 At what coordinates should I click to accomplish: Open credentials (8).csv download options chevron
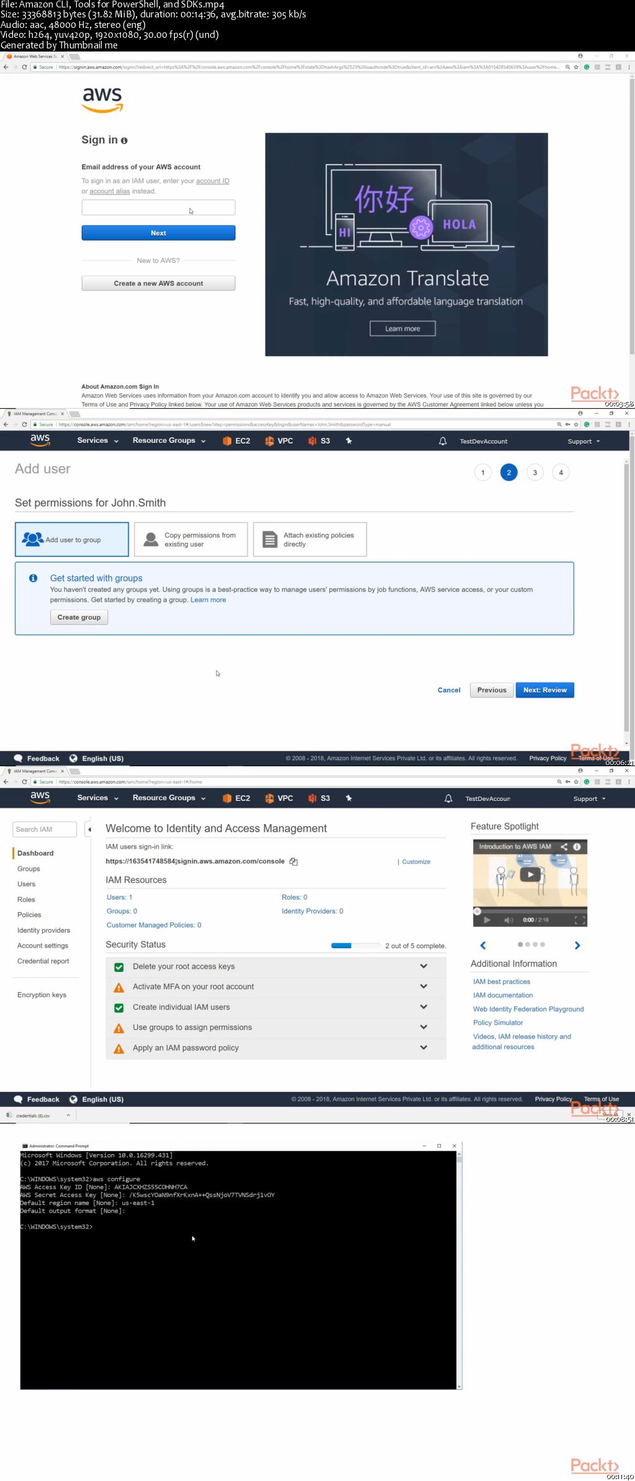coord(68,1115)
